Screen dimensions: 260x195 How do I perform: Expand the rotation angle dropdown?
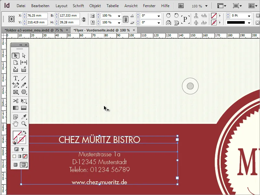coord(159,16)
